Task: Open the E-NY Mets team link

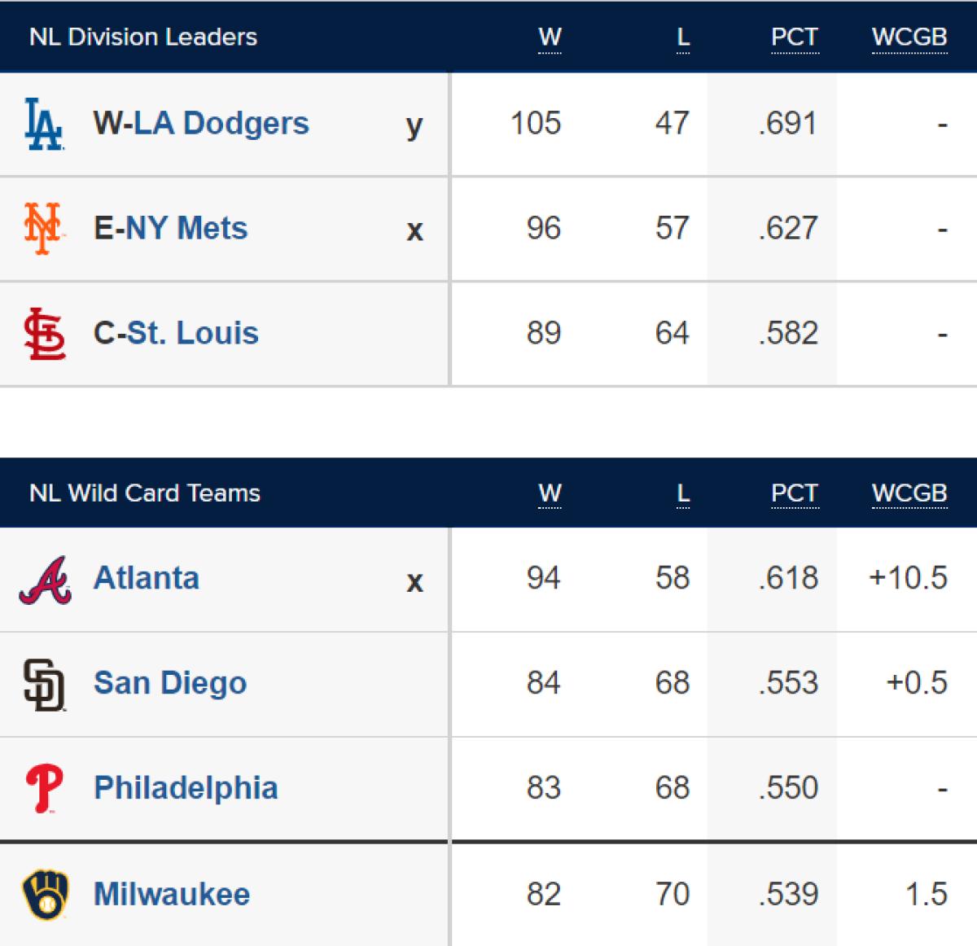Action: [170, 228]
